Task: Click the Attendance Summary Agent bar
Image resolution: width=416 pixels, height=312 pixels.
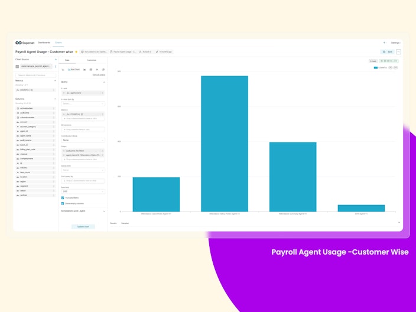Action: [x=292, y=177]
